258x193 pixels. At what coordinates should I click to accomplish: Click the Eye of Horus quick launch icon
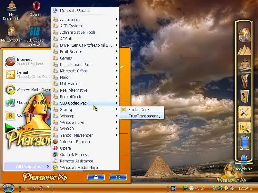[x=25, y=188]
